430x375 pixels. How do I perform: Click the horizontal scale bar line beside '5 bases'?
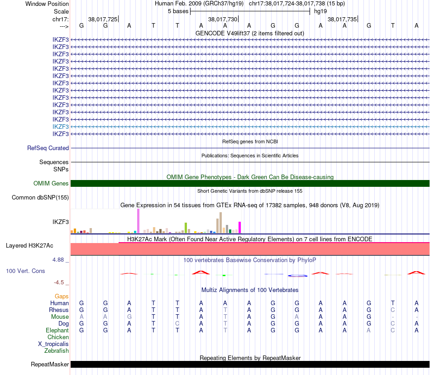pyautogui.click(x=250, y=11)
